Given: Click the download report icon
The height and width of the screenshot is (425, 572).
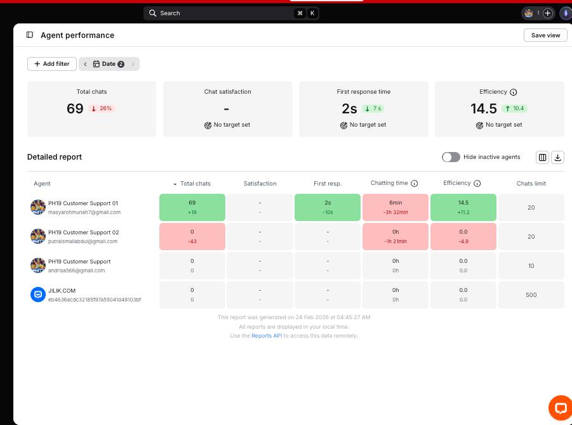Looking at the screenshot, I should tap(557, 157).
